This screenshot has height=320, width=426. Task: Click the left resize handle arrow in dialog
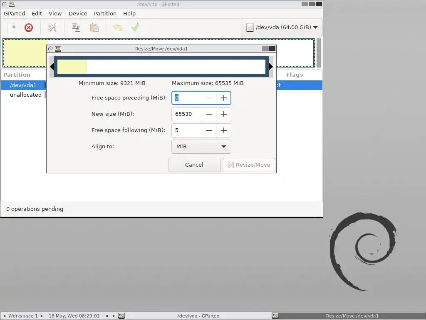[52, 67]
